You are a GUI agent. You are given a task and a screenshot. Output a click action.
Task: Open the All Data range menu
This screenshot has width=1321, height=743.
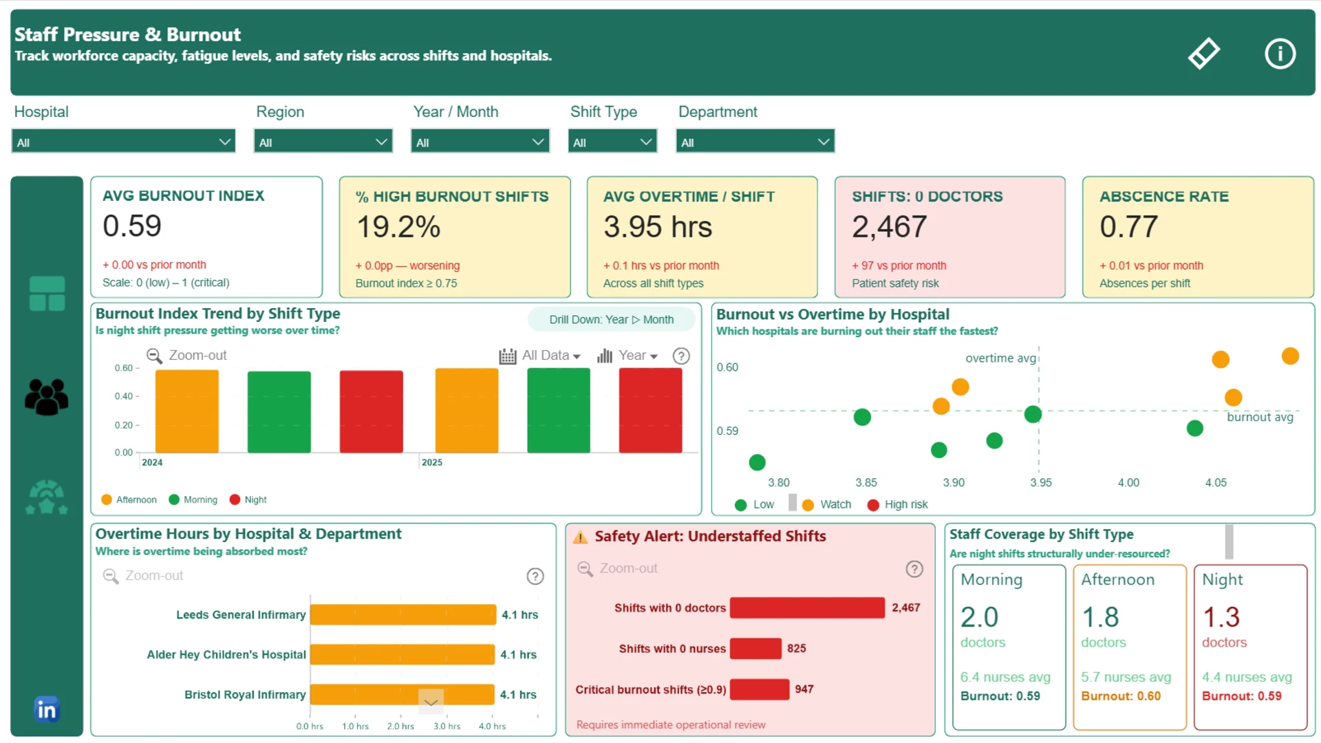[x=540, y=356]
